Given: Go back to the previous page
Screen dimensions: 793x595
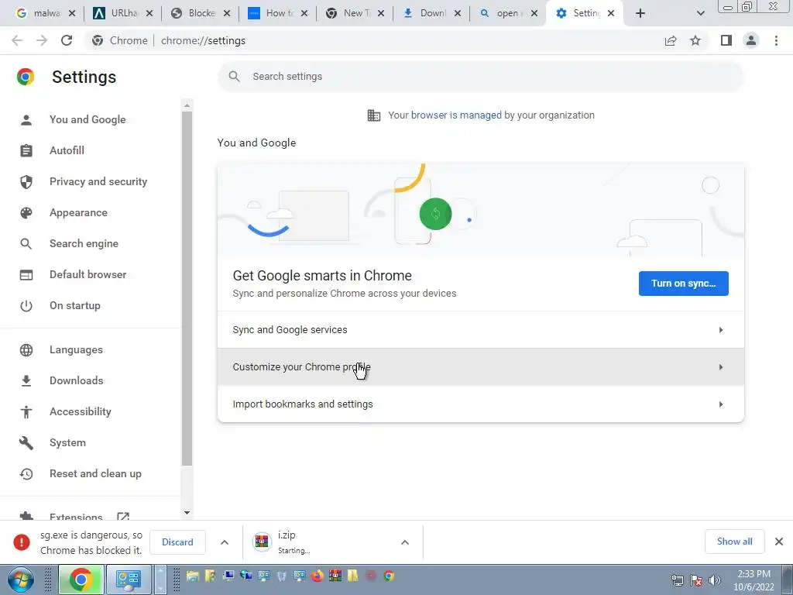Looking at the screenshot, I should (x=17, y=40).
